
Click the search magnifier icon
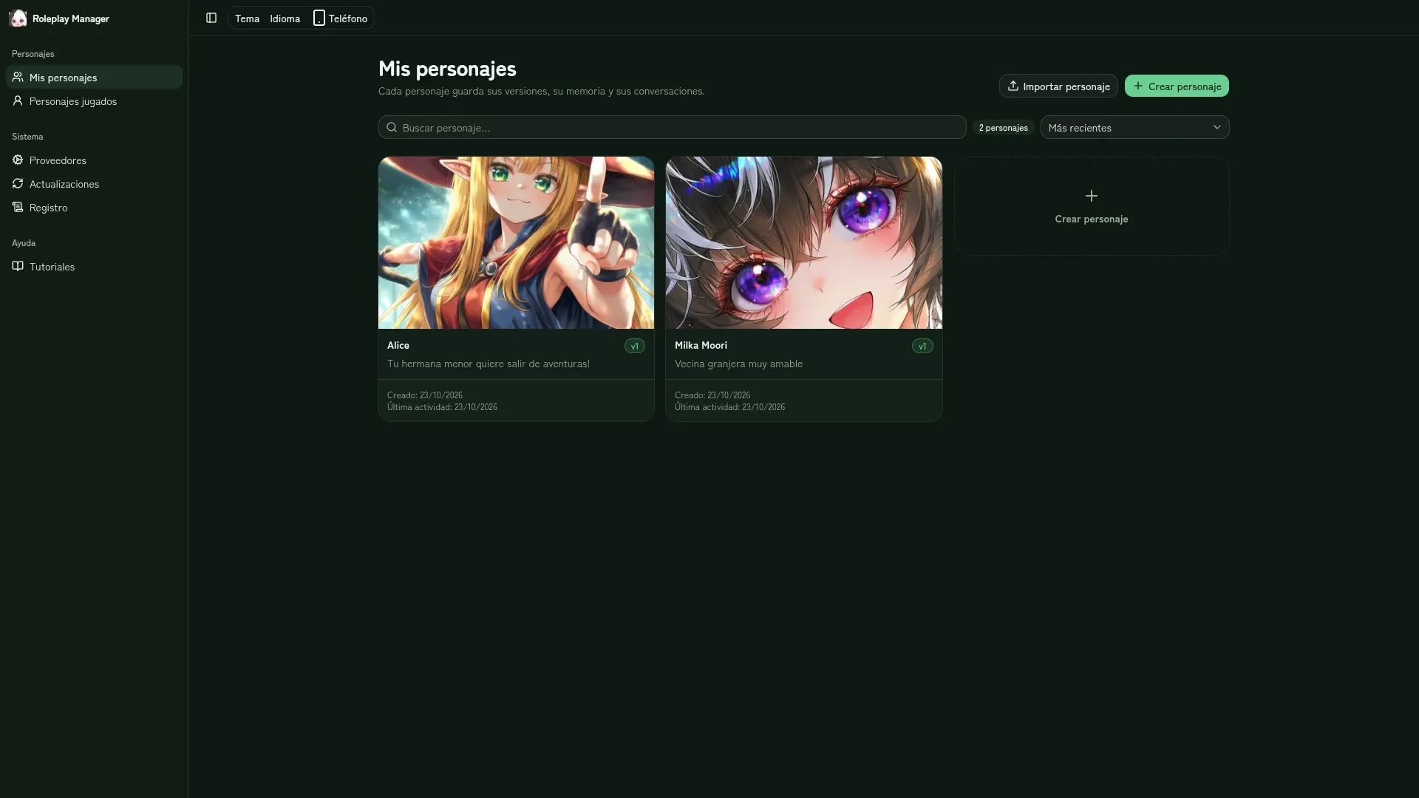[x=392, y=128]
